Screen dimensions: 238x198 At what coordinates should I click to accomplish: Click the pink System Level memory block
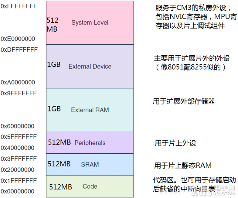(x=90, y=23)
